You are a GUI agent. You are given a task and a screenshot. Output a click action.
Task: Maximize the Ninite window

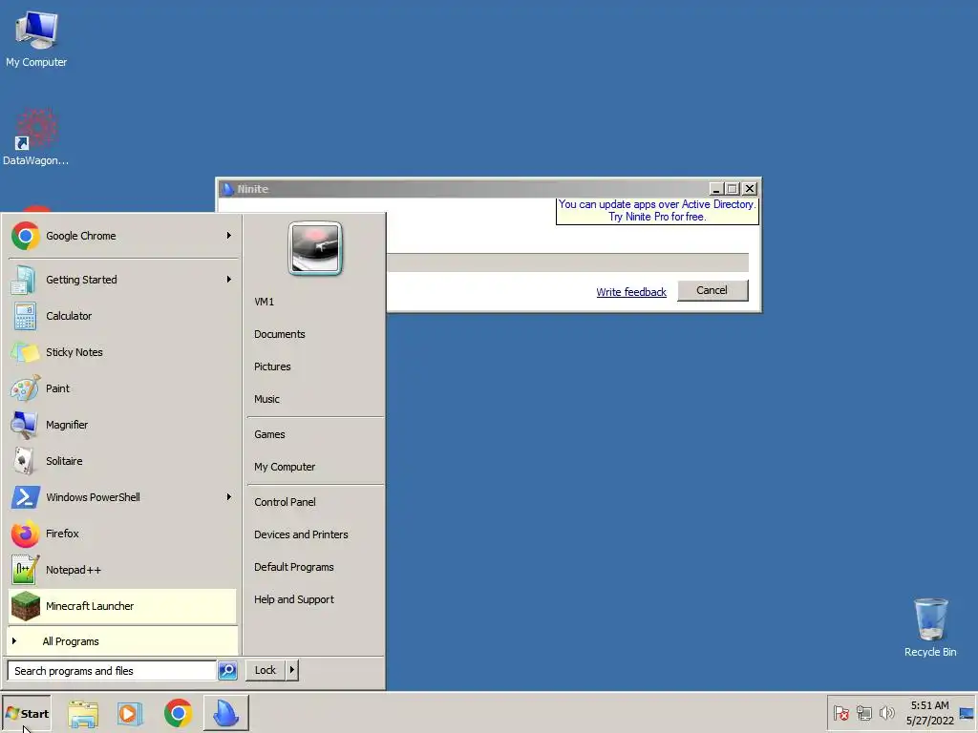coord(733,188)
